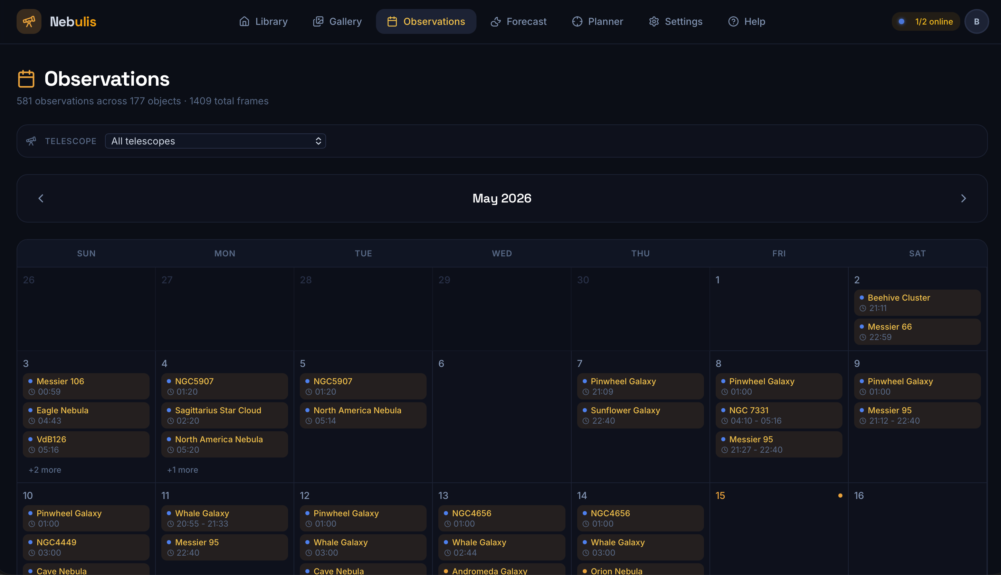Open NGC5907 observation on May 5
This screenshot has height=575, width=1001.
pyautogui.click(x=363, y=386)
